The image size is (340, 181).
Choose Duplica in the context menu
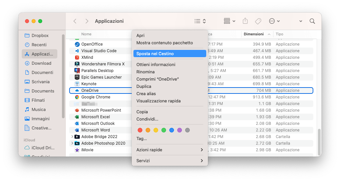tap(170, 87)
